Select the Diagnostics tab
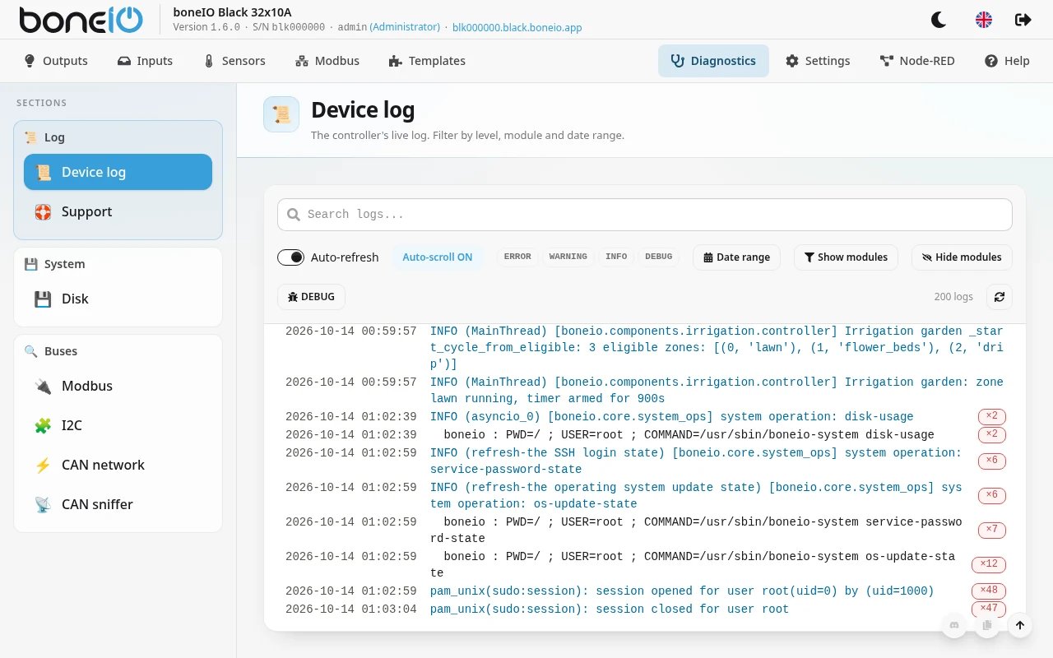1053x658 pixels. tap(713, 61)
